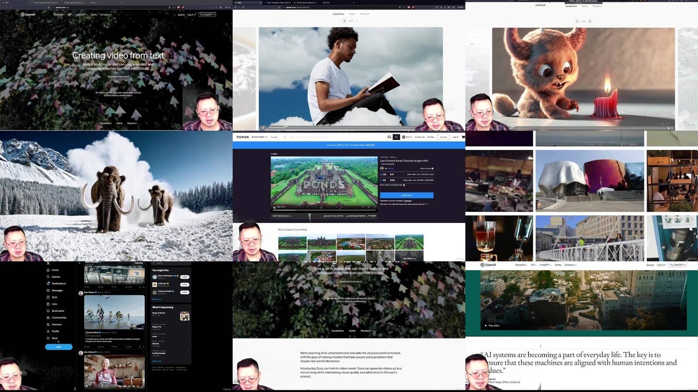Open Profile in the X sidebar
Viewport: 698px width, 392px height.
(x=53, y=331)
